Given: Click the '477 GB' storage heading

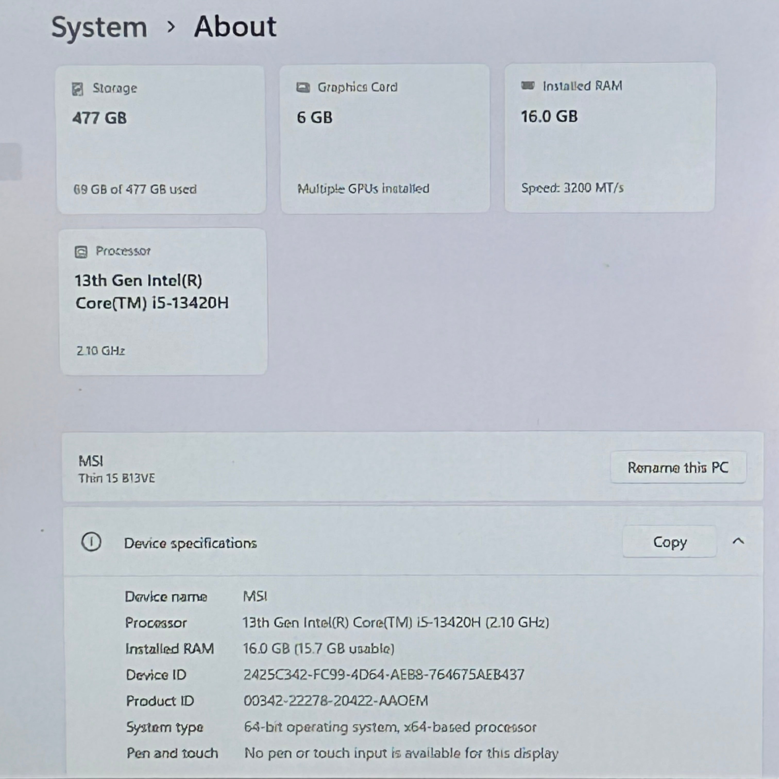Looking at the screenshot, I should pyautogui.click(x=99, y=118).
